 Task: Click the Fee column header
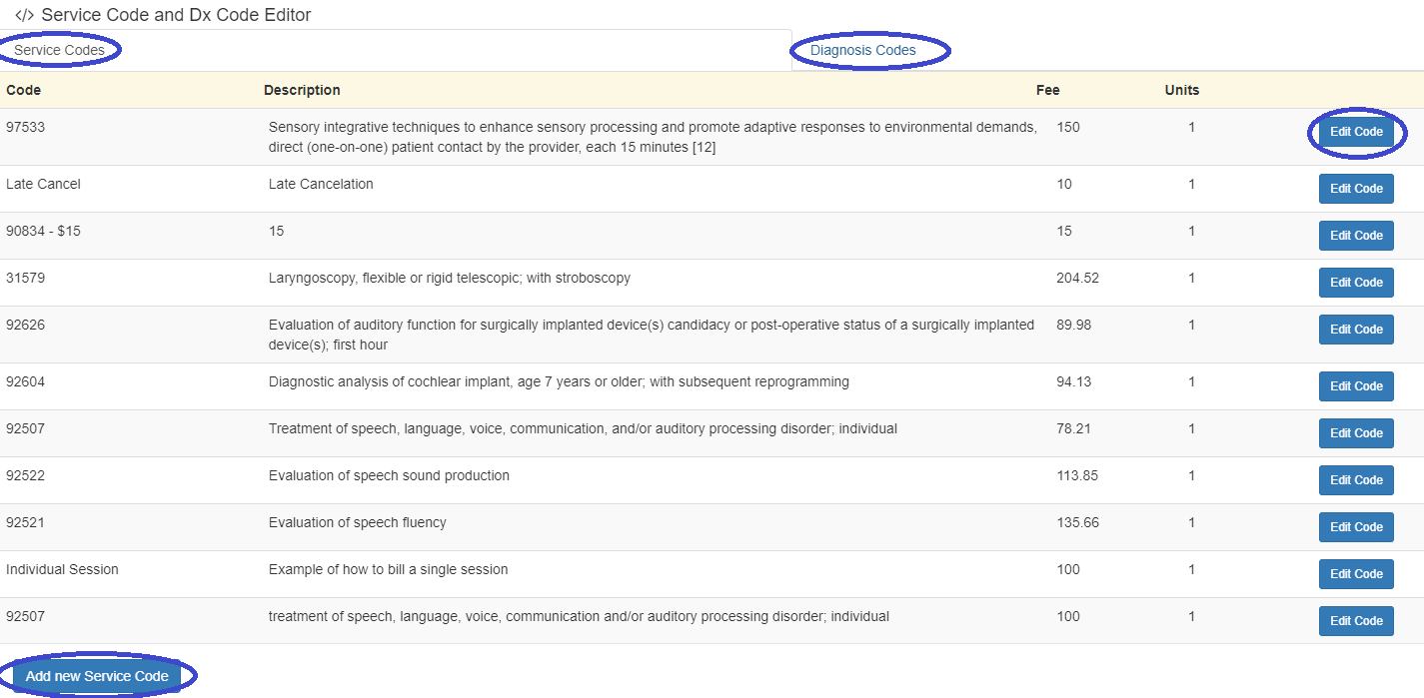pos(1047,90)
